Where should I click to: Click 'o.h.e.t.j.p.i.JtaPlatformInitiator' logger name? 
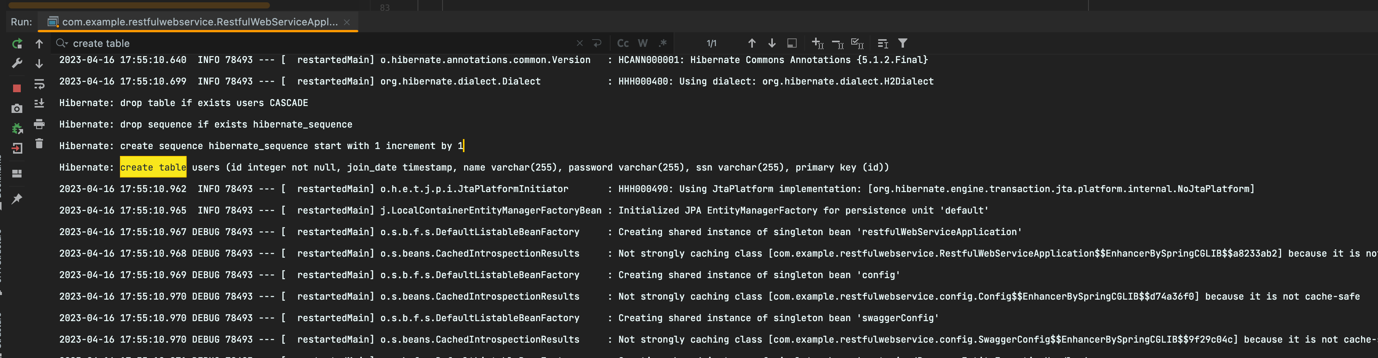pyautogui.click(x=474, y=189)
